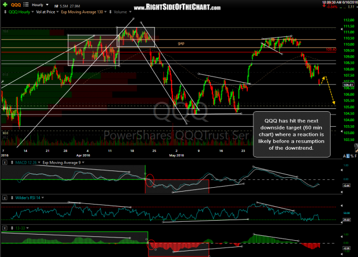Viewport: 358px width, 257px height.
Task: Click the 112.00 price scale label
Action: tap(348, 20)
